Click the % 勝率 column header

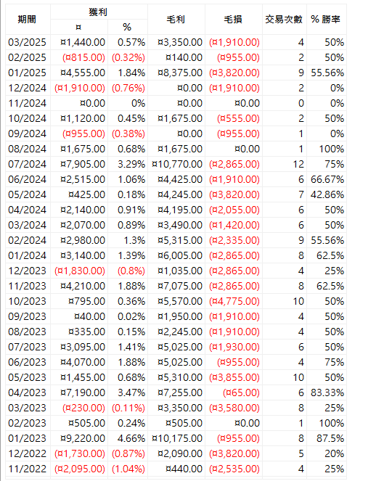point(327,20)
